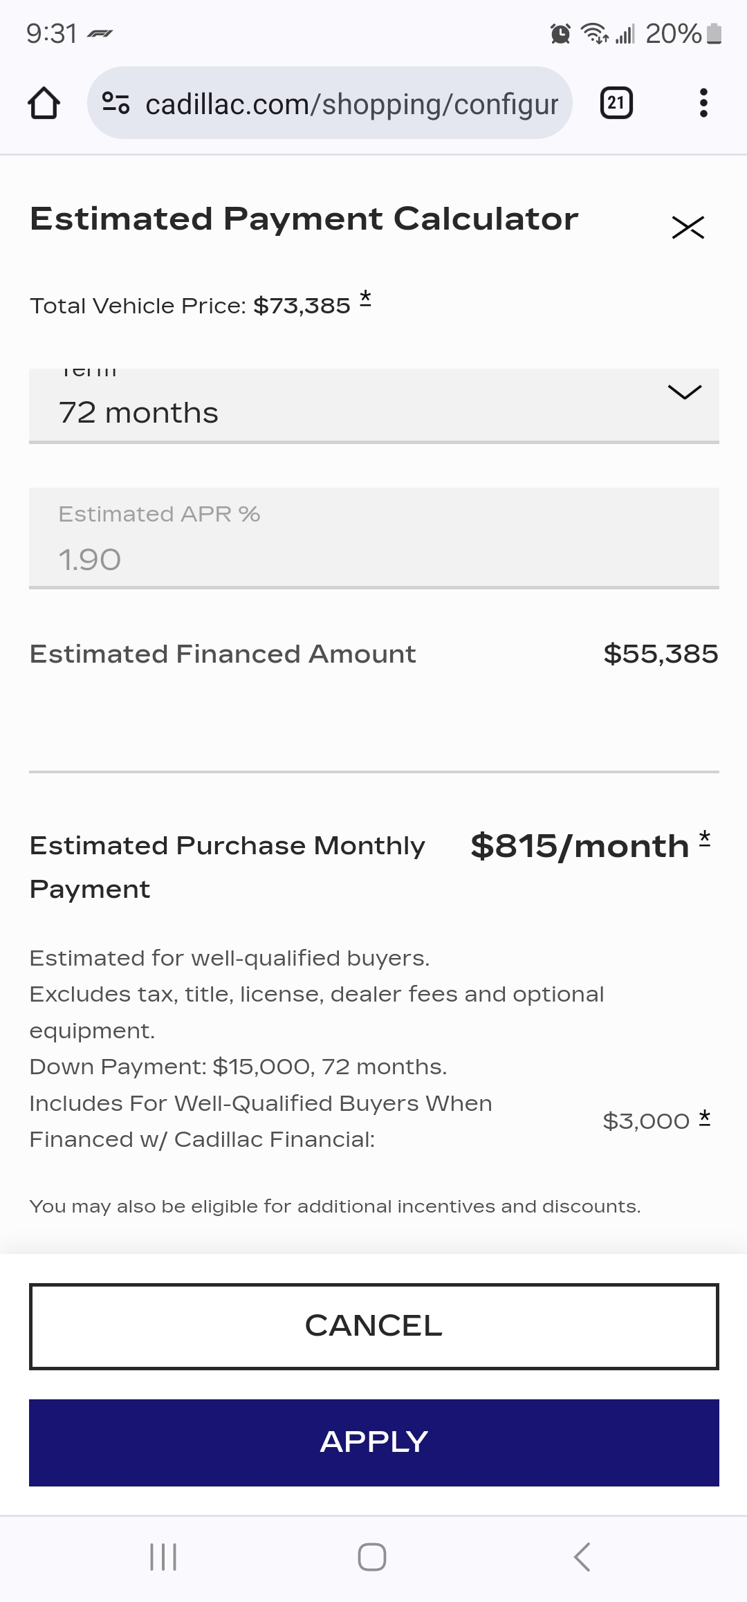Close the Estimated Payment Calculator
The image size is (747, 1602).
pos(688,227)
